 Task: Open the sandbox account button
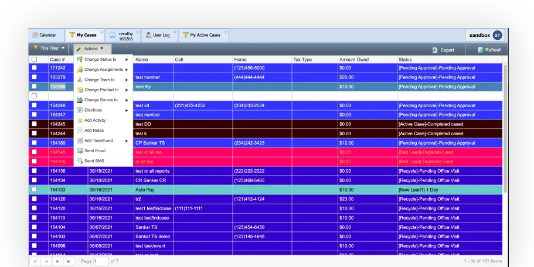point(485,35)
